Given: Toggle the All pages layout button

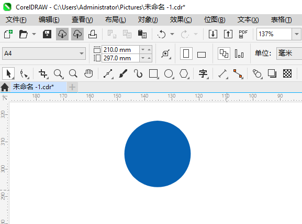Looking at the screenshot, I should [x=224, y=54].
